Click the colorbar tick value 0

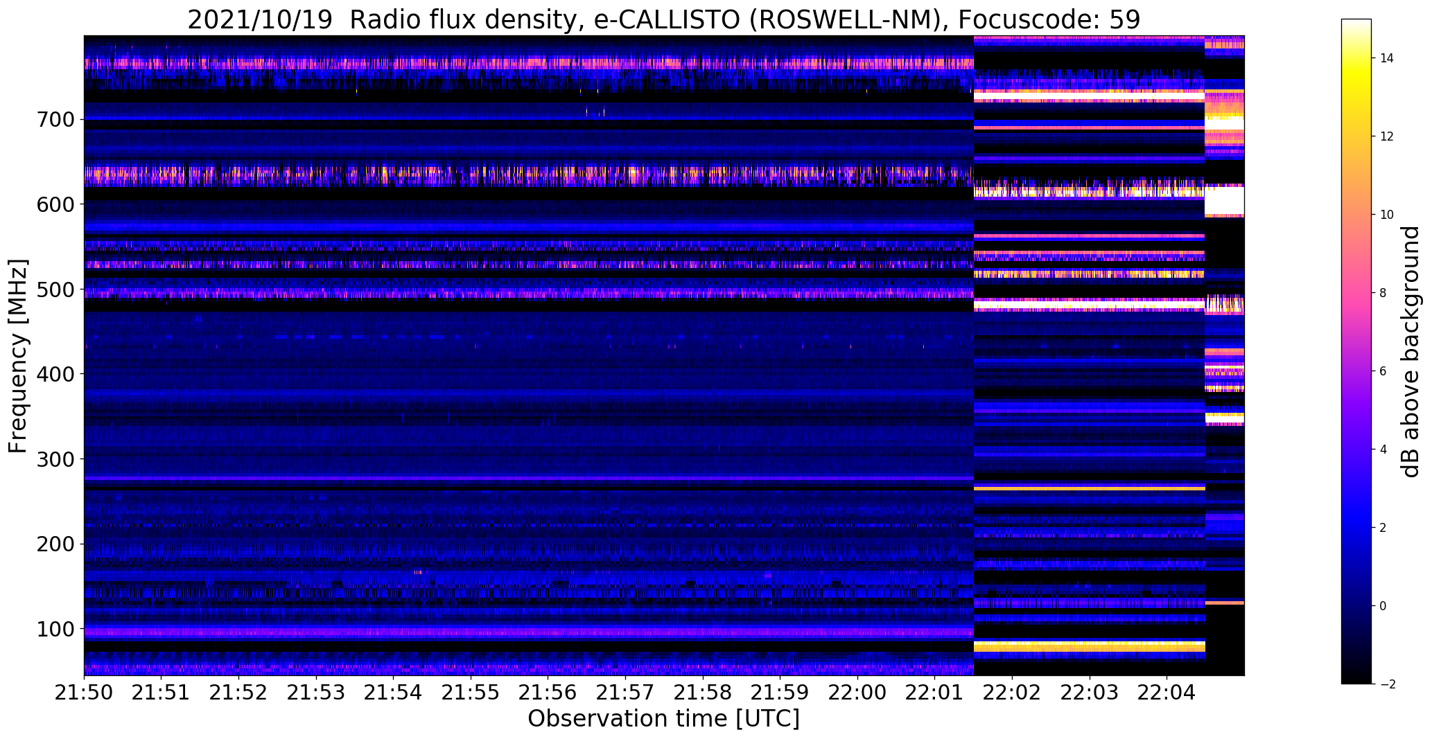click(x=1383, y=606)
